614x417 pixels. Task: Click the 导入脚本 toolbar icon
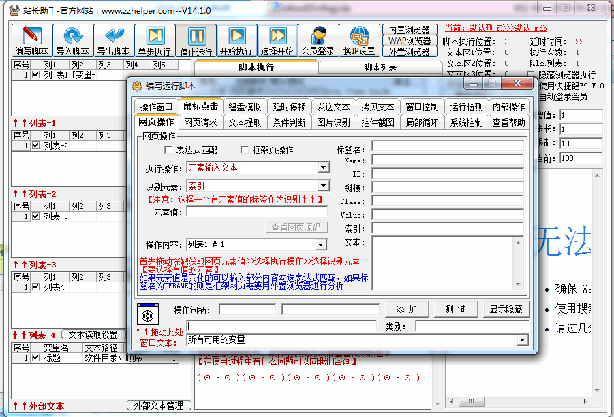(73, 36)
